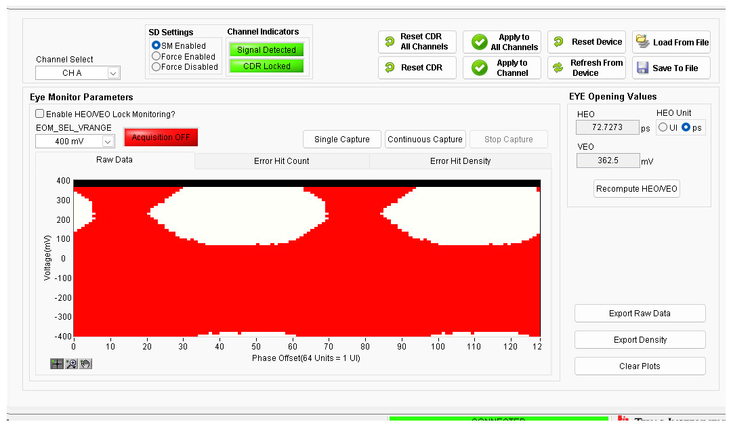
Task: Enable HEO/VEO Lock Monitoring checkbox
Action: tap(40, 114)
